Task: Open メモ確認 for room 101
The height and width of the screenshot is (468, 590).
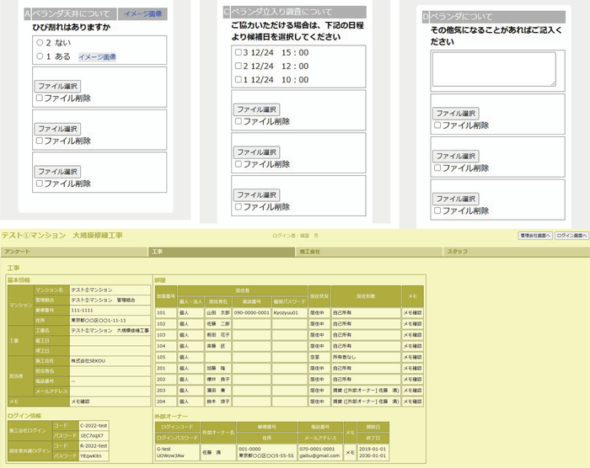Action: coord(413,311)
